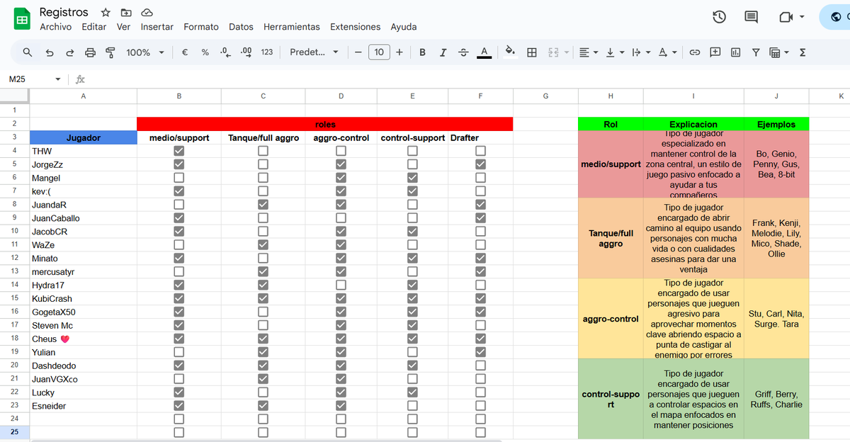The height and width of the screenshot is (442, 850).
Task: Insert a link
Action: coord(695,52)
